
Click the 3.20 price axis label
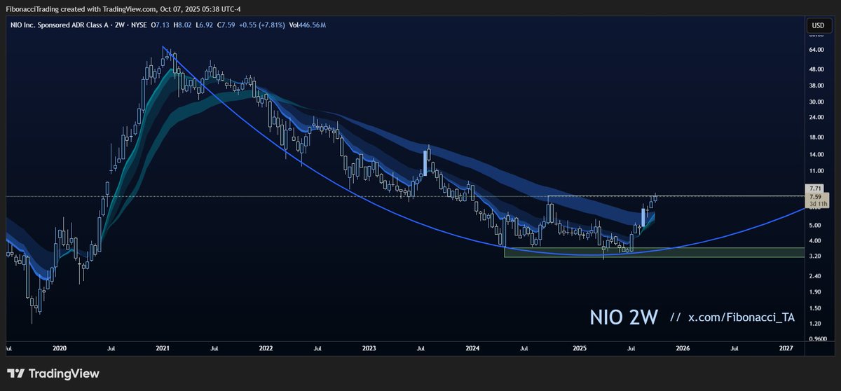tap(815, 256)
